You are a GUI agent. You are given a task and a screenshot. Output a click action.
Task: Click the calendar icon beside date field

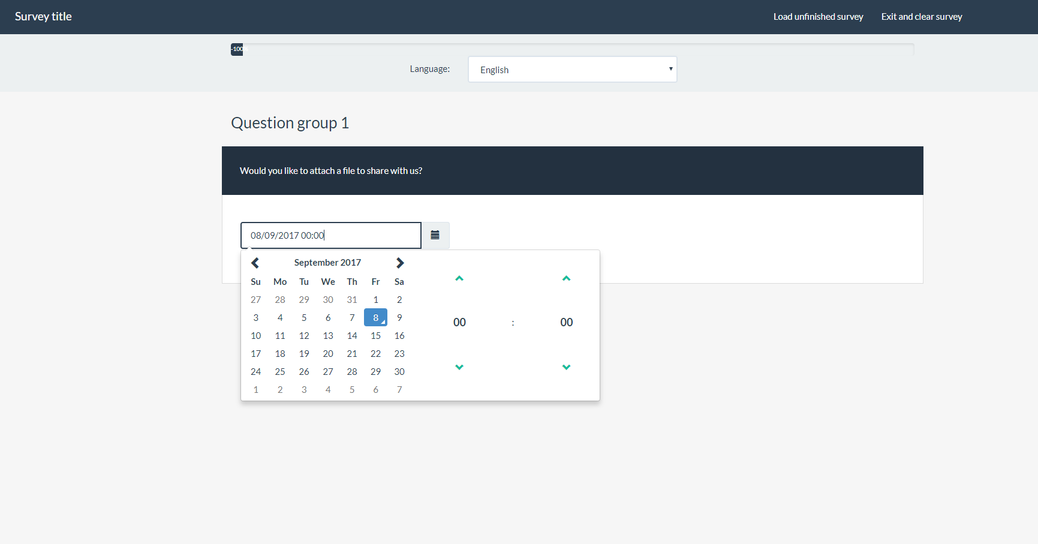pyautogui.click(x=435, y=235)
